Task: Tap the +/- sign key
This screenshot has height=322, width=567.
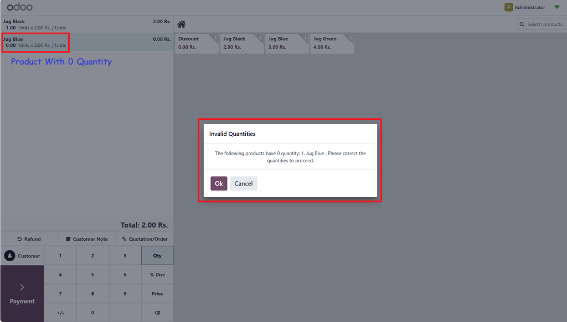Action: tap(60, 313)
